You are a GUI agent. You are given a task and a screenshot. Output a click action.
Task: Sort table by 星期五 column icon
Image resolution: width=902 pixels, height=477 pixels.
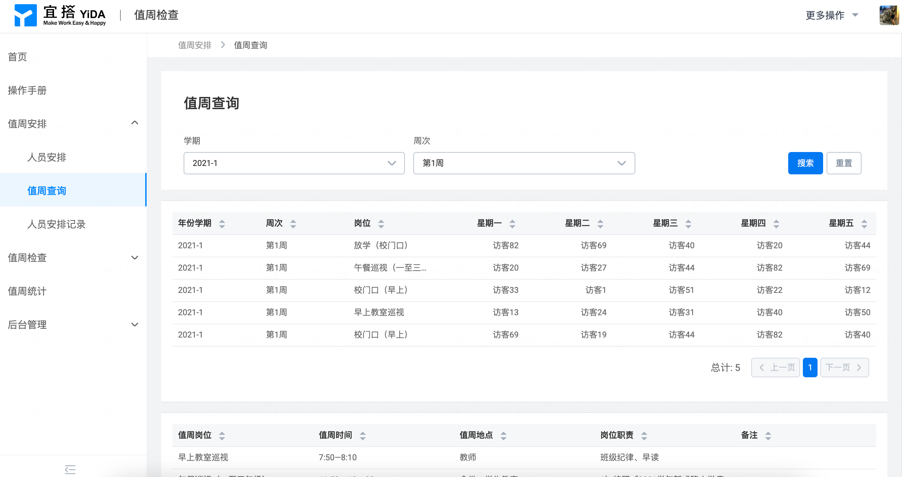864,224
